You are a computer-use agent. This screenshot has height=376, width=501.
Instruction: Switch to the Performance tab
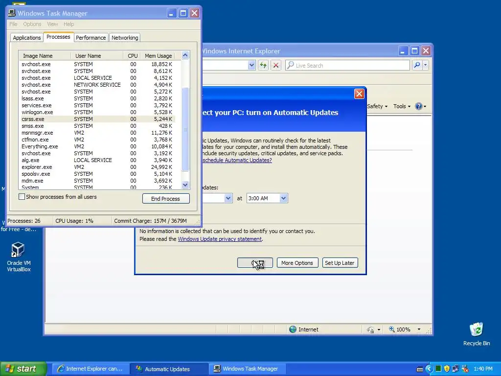point(91,38)
